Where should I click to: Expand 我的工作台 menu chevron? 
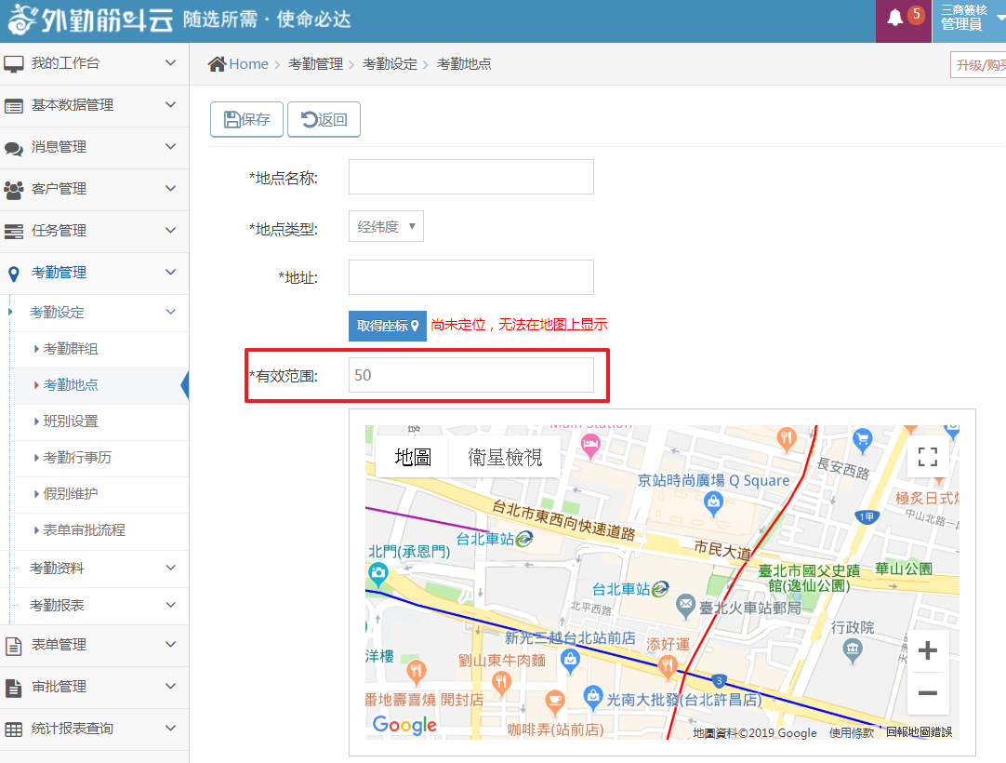tap(171, 63)
